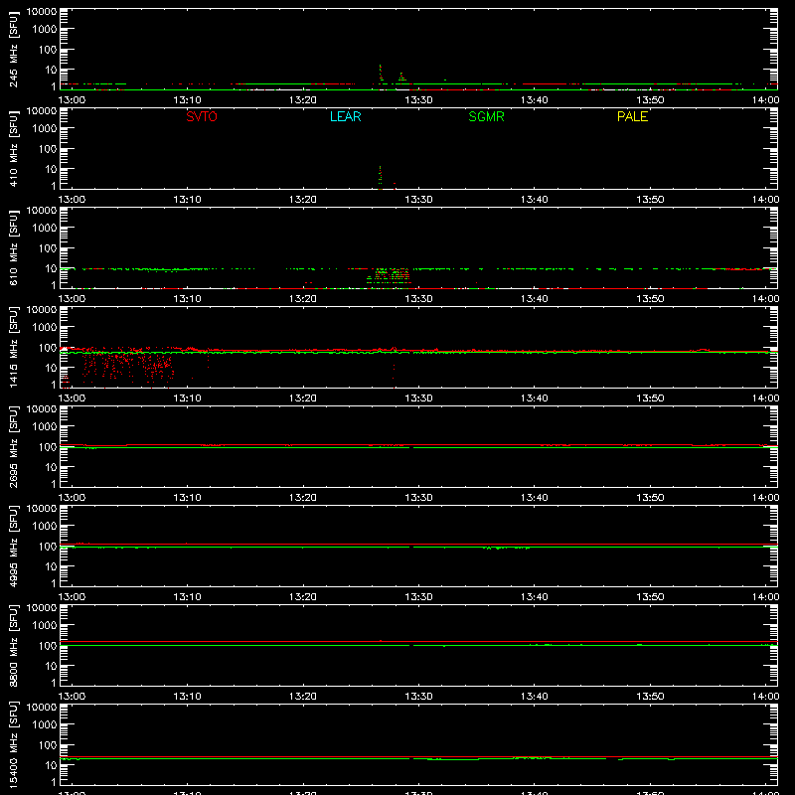Click the 10000 tick label on the 245 MHz axis
Screen dimensions: 795x795
[x=42, y=12]
